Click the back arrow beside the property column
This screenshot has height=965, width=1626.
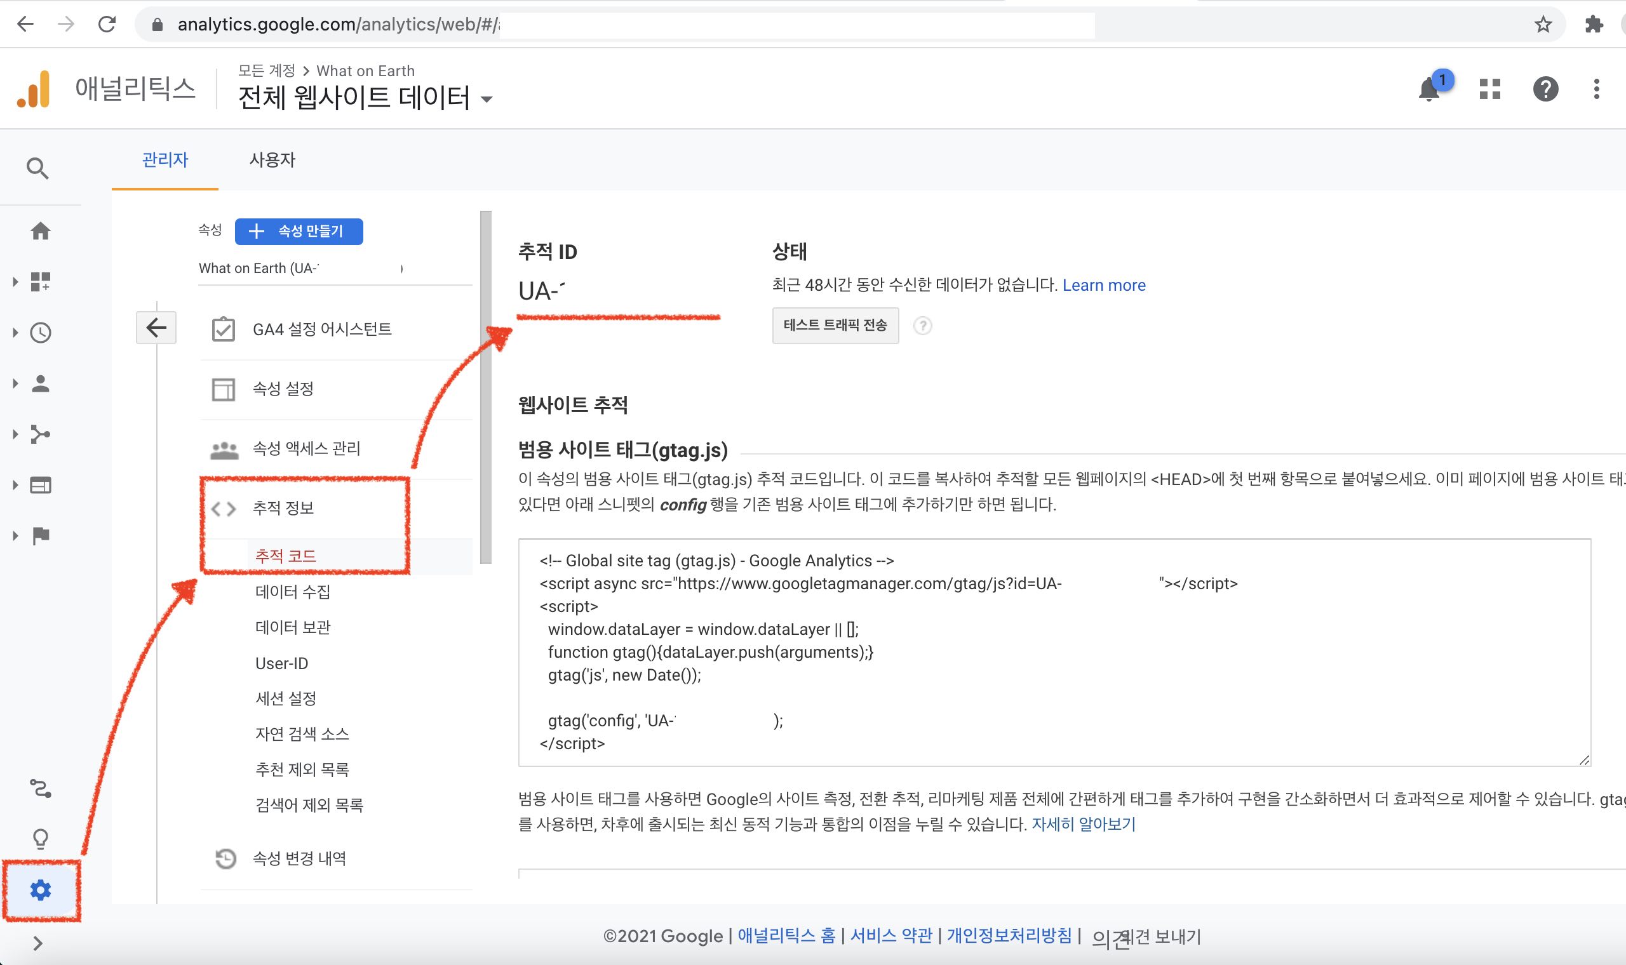coord(156,327)
